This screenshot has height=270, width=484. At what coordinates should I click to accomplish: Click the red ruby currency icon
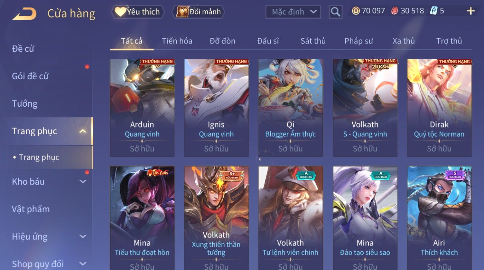(395, 11)
